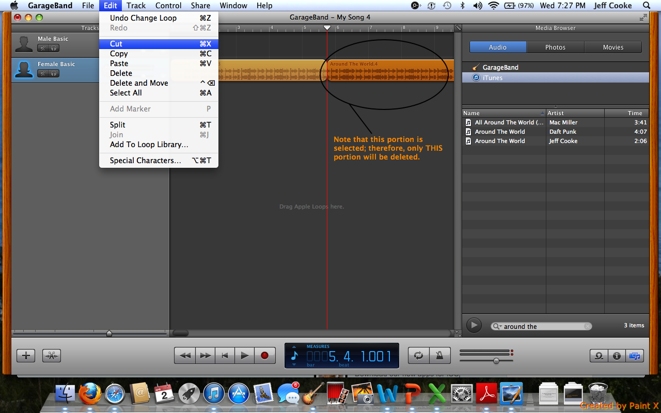The image size is (661, 413).
Task: Open the Window menu
Action: pos(233,6)
